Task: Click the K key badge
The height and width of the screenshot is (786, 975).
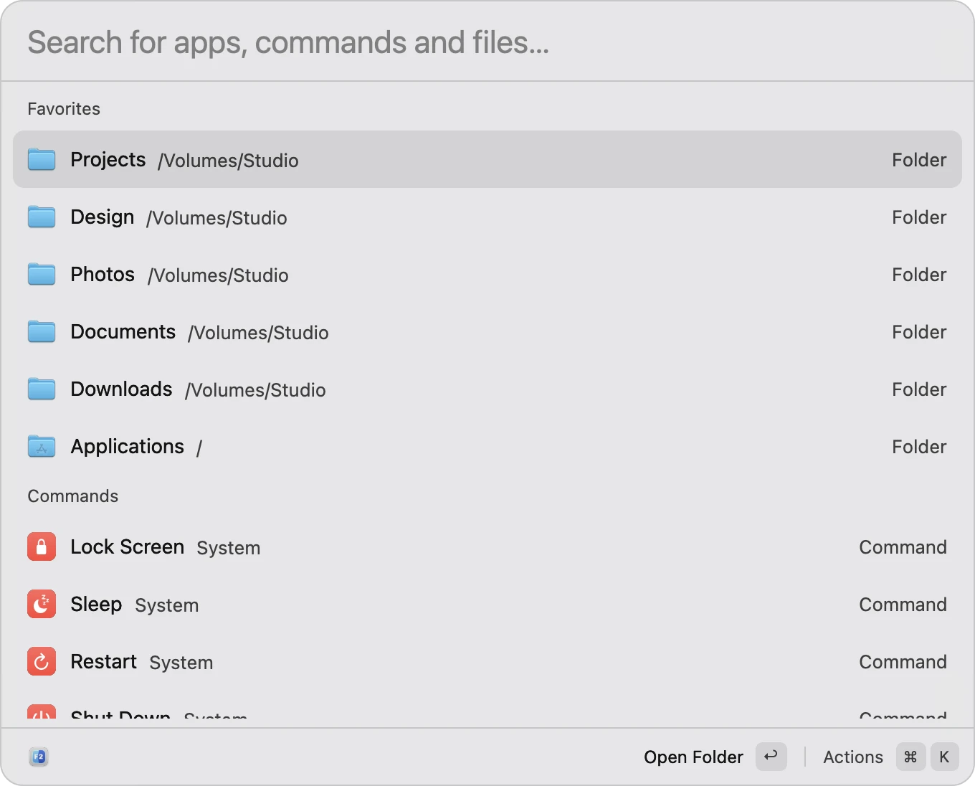Action: click(944, 757)
